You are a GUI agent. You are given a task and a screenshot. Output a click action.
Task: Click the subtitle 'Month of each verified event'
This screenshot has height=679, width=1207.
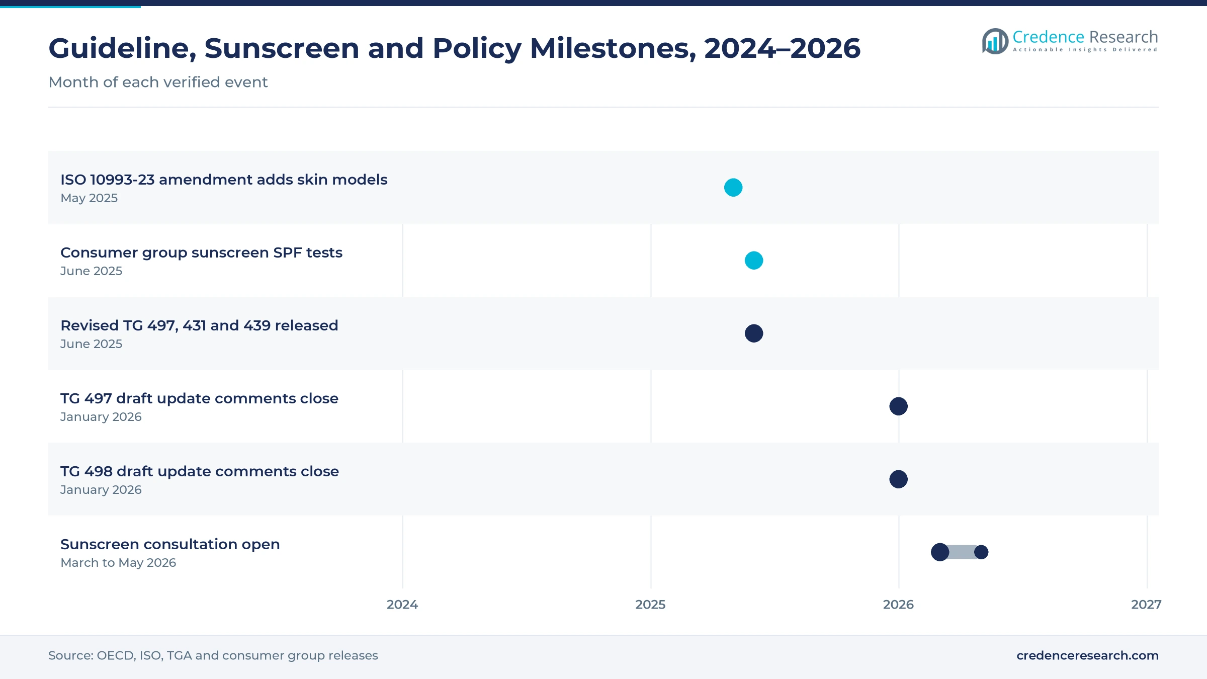tap(158, 82)
